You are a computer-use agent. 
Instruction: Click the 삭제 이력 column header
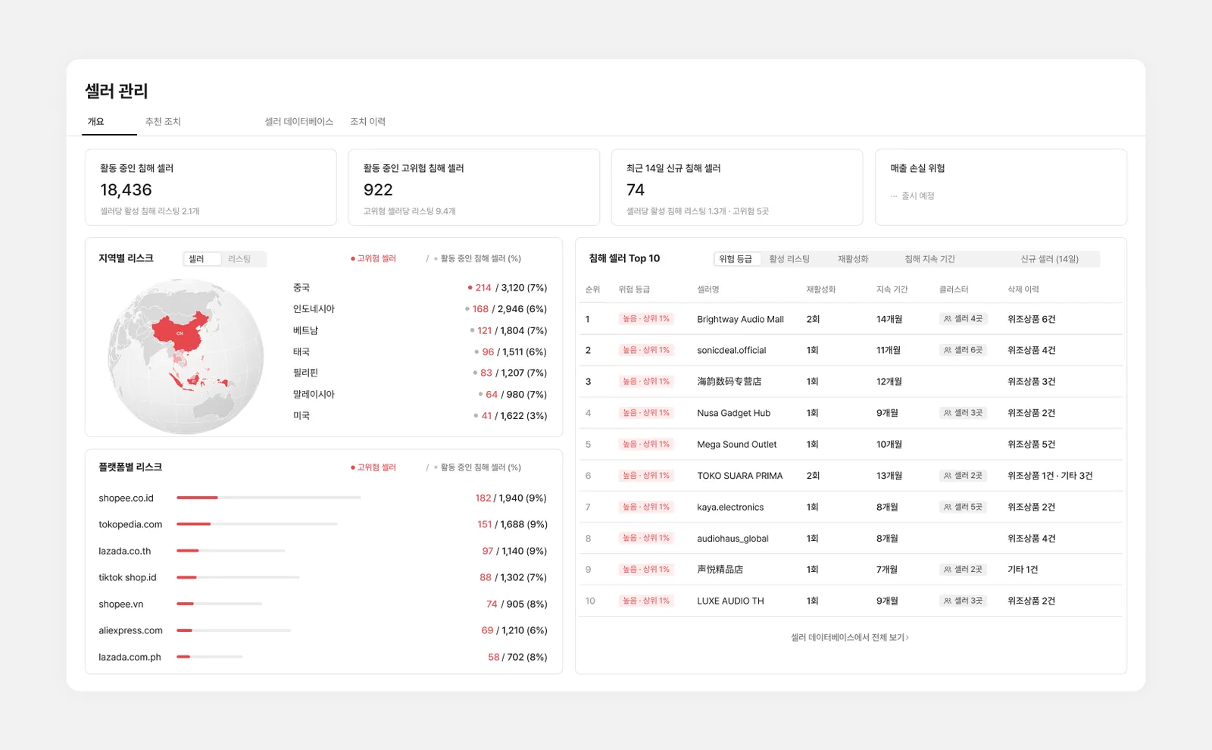tap(1023, 289)
